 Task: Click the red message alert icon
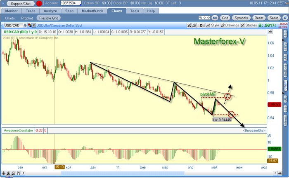pyautogui.click(x=39, y=3)
